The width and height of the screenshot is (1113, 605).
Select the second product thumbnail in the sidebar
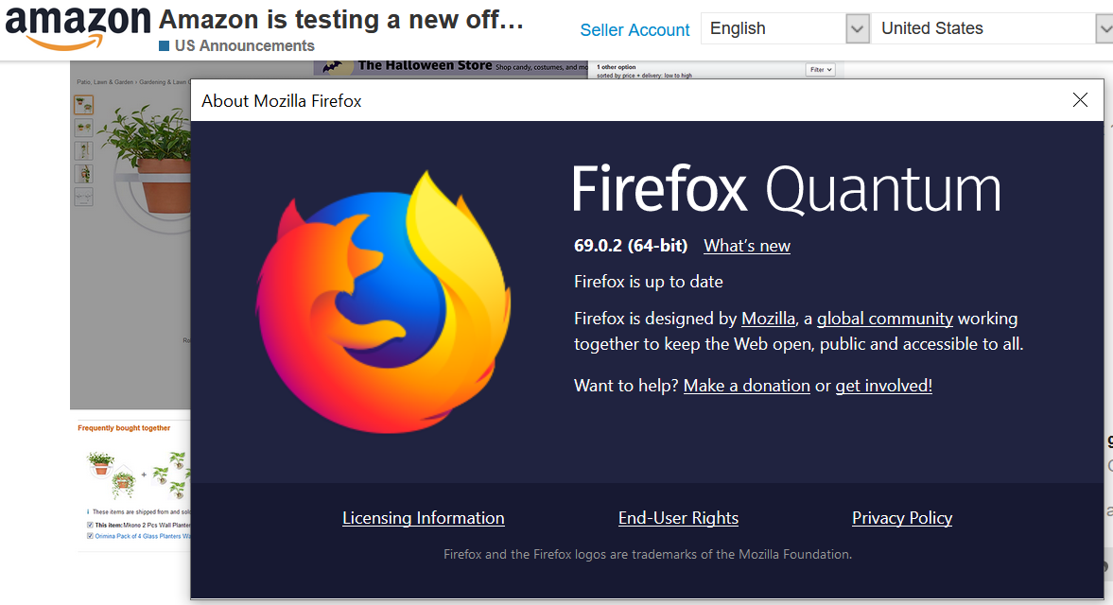click(83, 128)
